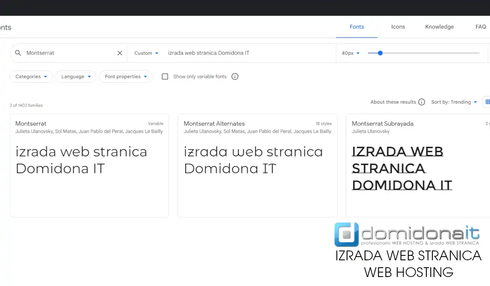Click the Montserrat Subrayada title
The image size is (490, 286).
tap(383, 124)
